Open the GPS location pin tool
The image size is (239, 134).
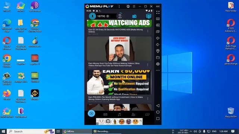click(158, 51)
